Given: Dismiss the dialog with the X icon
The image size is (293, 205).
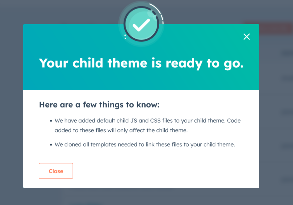Looking at the screenshot, I should (x=247, y=37).
